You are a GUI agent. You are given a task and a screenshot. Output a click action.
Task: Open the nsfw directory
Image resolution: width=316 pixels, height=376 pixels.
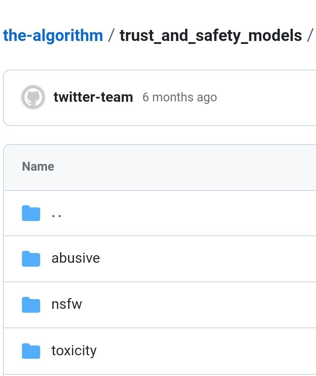[x=67, y=304]
